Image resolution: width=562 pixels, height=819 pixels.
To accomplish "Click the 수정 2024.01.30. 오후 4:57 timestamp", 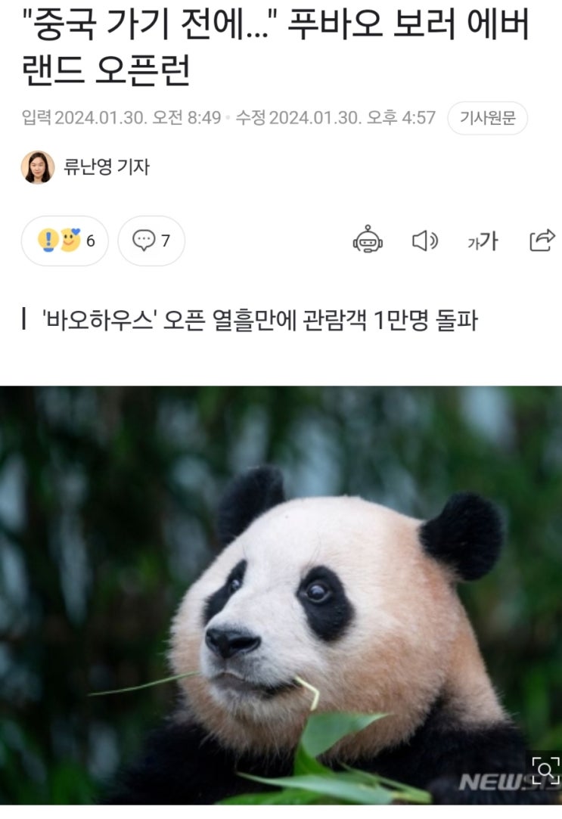I will (x=335, y=117).
